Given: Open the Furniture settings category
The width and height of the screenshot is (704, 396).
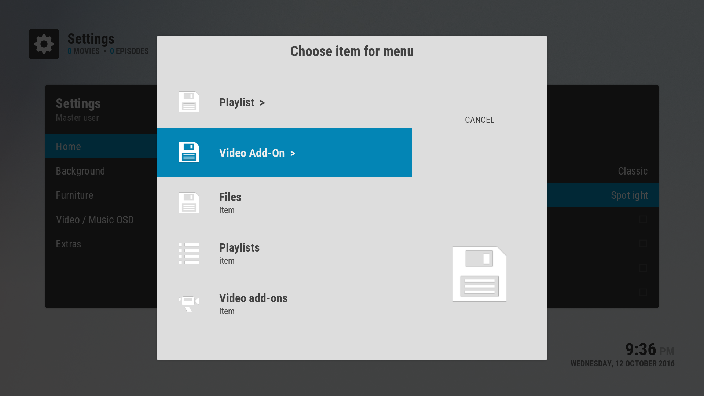Looking at the screenshot, I should coord(74,195).
